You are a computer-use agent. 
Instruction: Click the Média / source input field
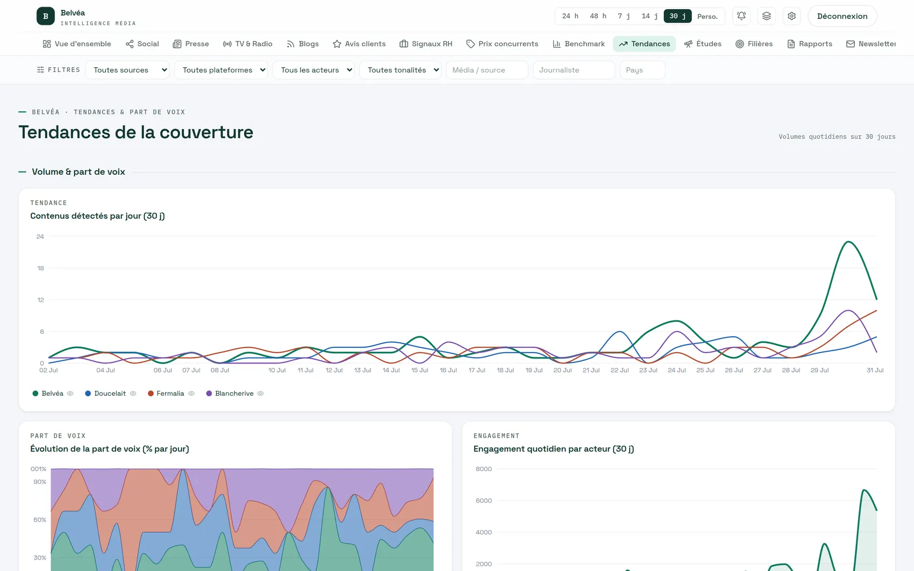click(487, 70)
